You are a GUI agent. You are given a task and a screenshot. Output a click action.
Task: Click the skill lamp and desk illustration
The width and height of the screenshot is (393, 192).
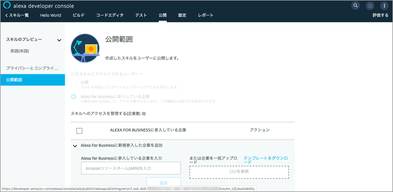(85, 48)
